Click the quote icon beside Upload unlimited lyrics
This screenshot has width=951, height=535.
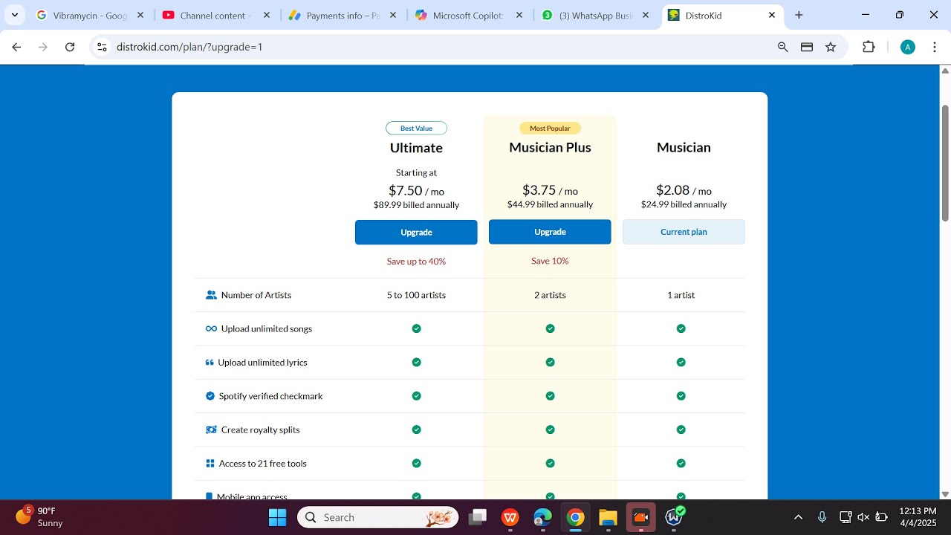coord(210,363)
